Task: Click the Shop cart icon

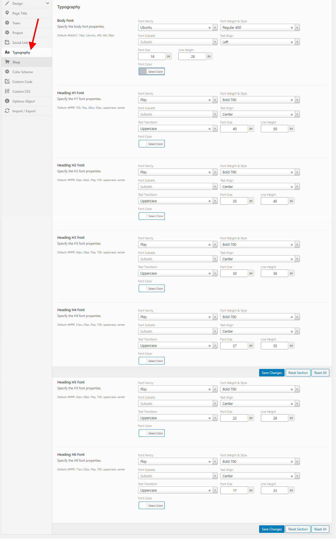Action: (x=7, y=62)
